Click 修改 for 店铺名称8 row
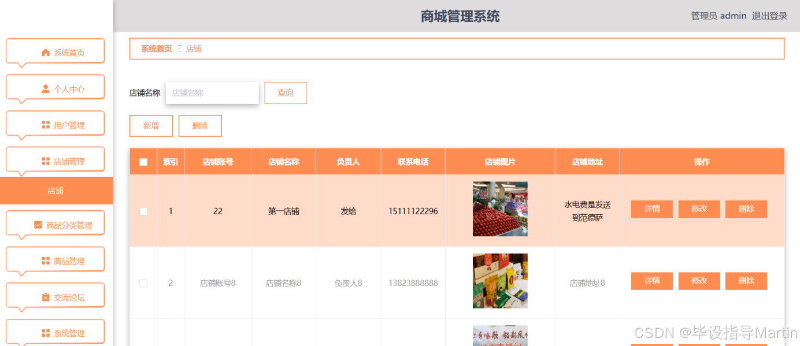The image size is (800, 346). 699,281
